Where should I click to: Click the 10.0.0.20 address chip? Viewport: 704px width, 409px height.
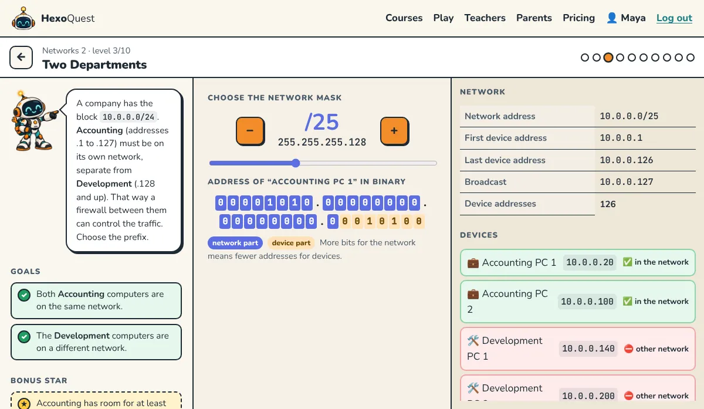click(x=590, y=262)
